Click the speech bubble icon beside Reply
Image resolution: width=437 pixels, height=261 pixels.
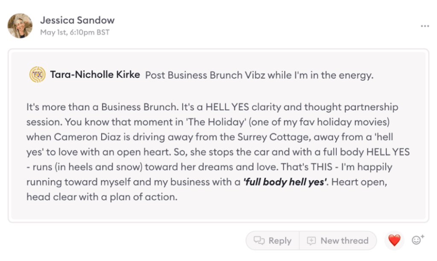click(x=259, y=240)
